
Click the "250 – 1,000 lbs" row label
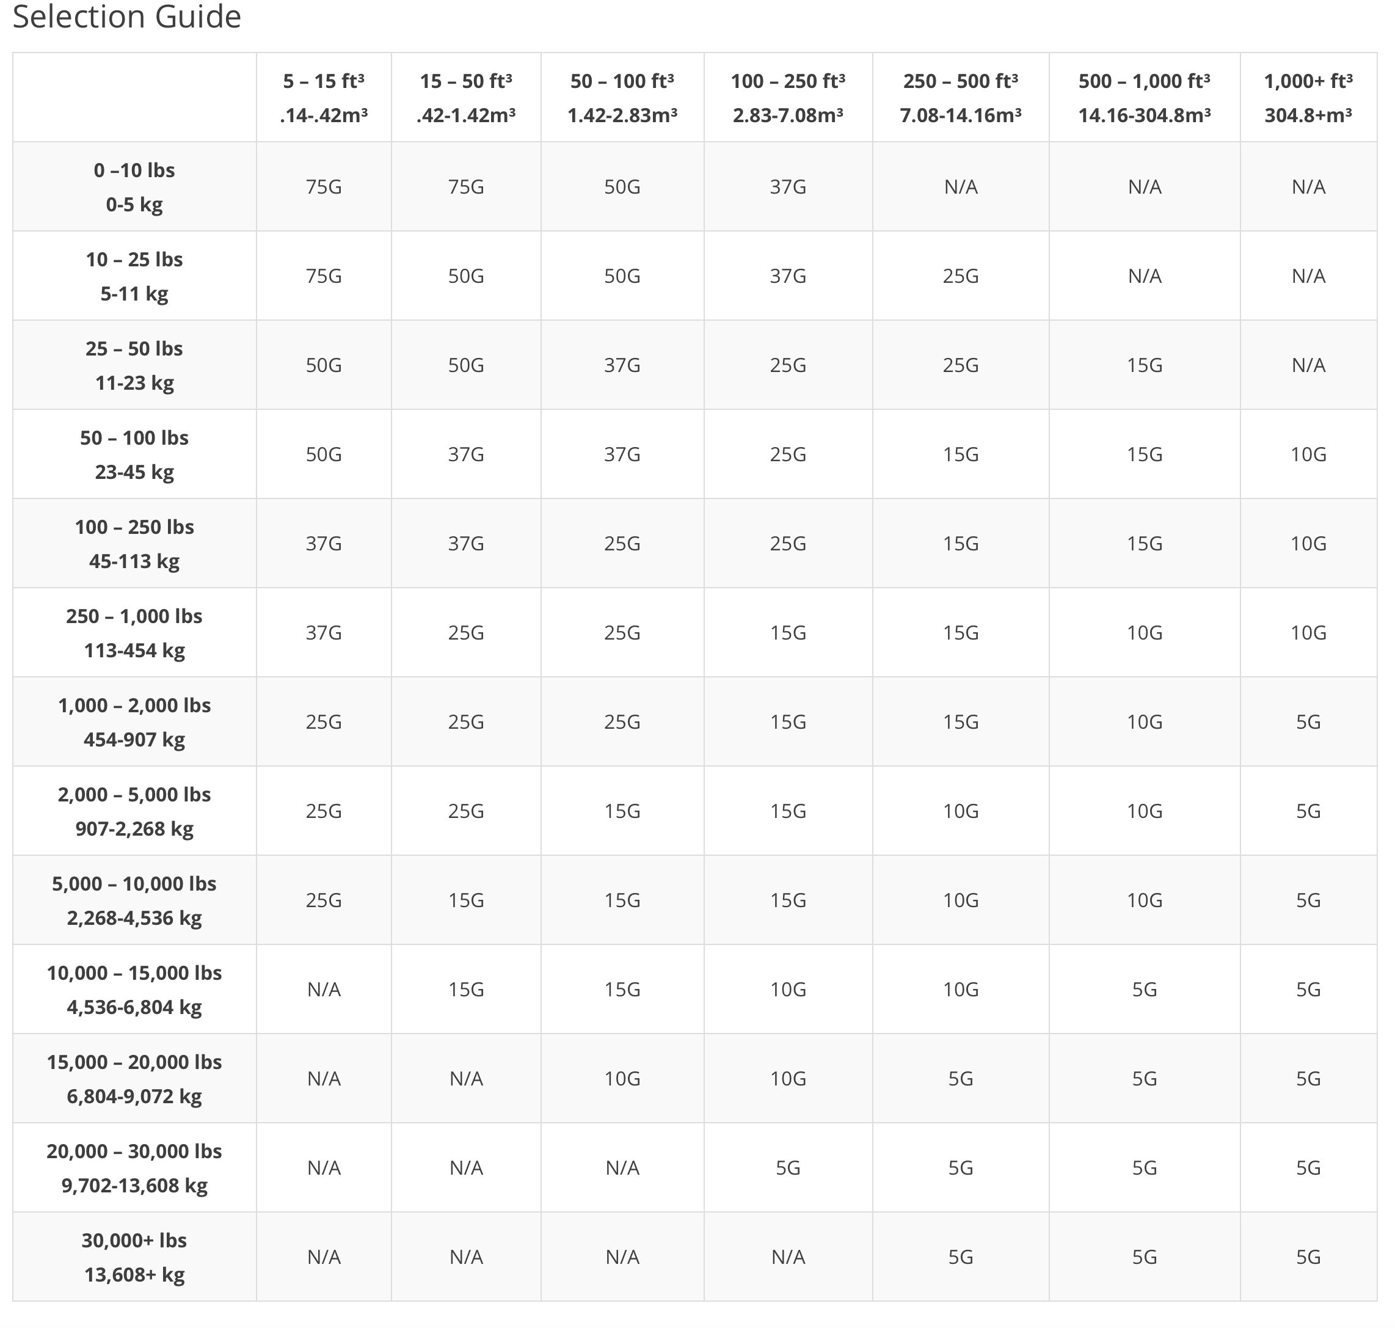pyautogui.click(x=134, y=618)
